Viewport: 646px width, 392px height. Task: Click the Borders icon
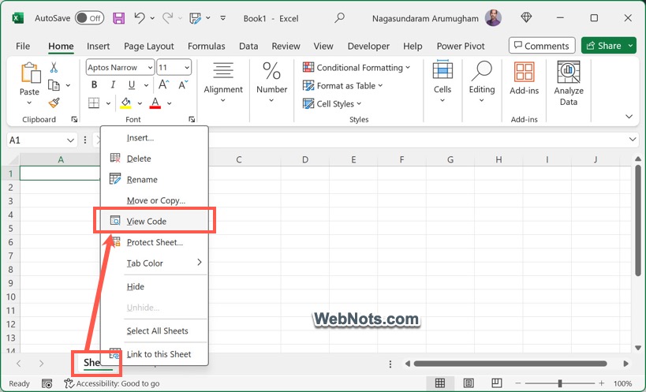[x=94, y=103]
